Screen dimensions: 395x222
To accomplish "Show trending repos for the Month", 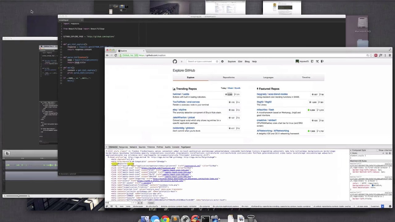I will coord(237,88).
